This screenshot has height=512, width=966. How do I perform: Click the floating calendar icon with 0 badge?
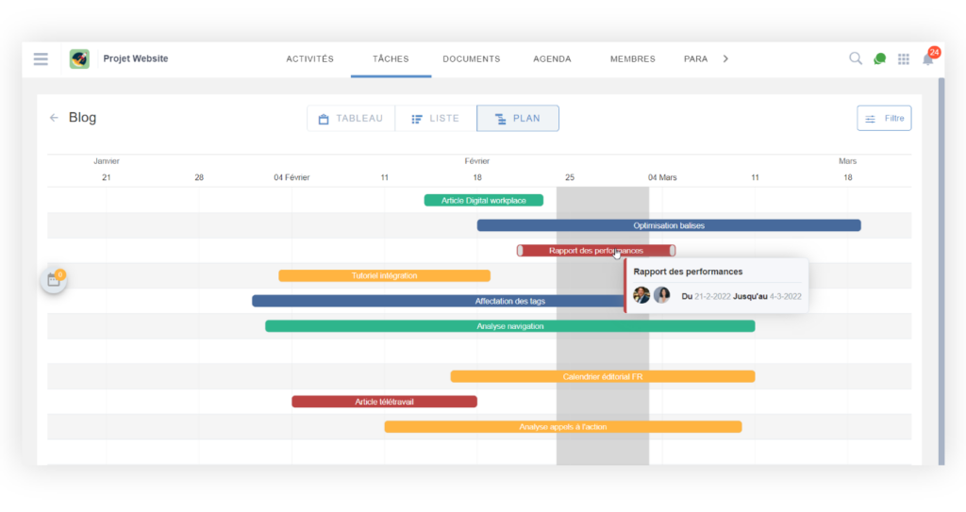[x=54, y=280]
